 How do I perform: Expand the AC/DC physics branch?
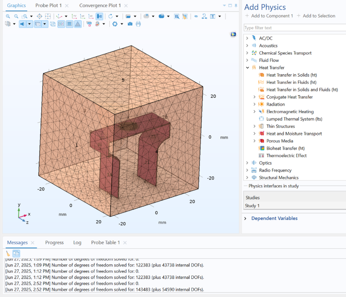(247, 38)
